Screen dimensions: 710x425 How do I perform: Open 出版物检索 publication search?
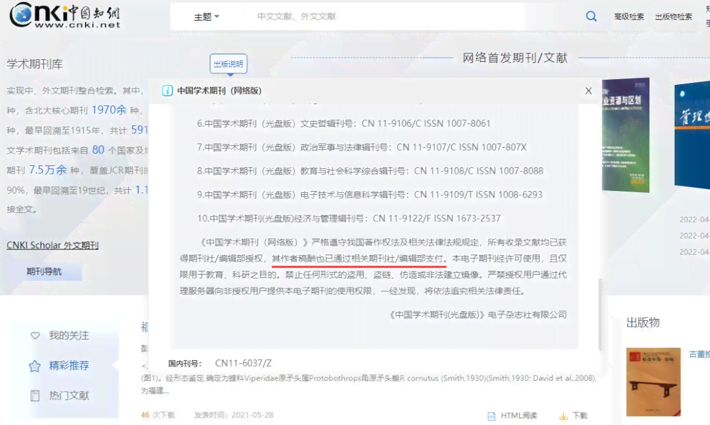[x=673, y=17]
